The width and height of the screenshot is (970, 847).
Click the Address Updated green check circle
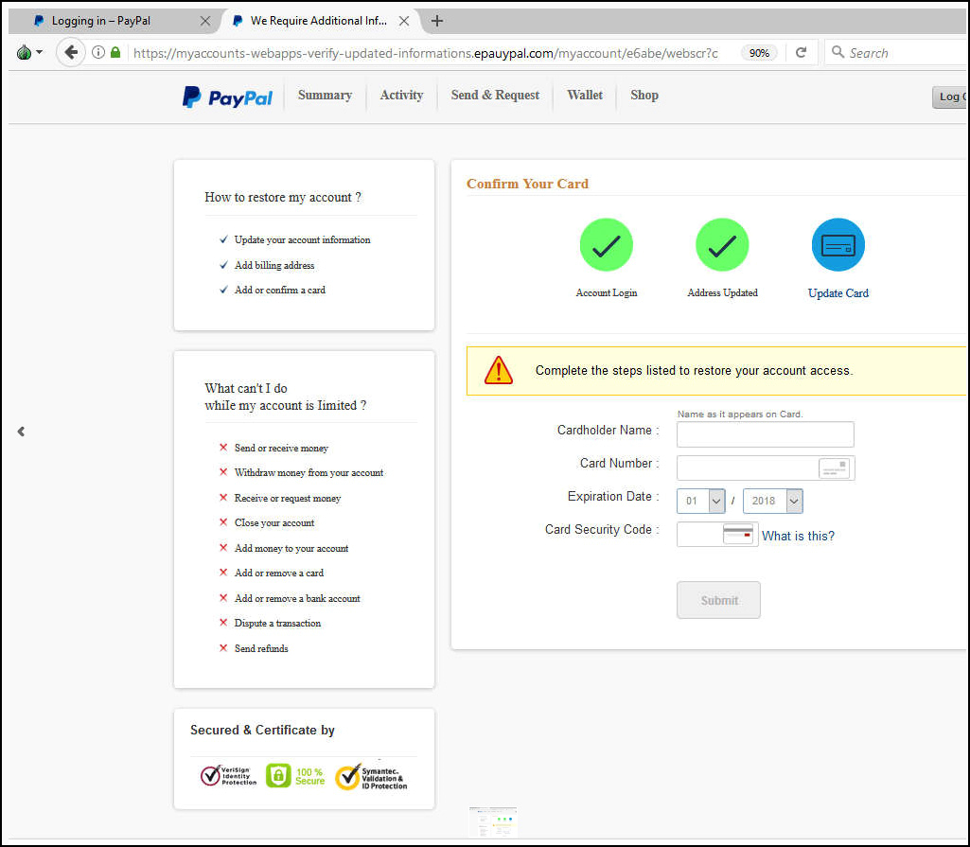722,244
